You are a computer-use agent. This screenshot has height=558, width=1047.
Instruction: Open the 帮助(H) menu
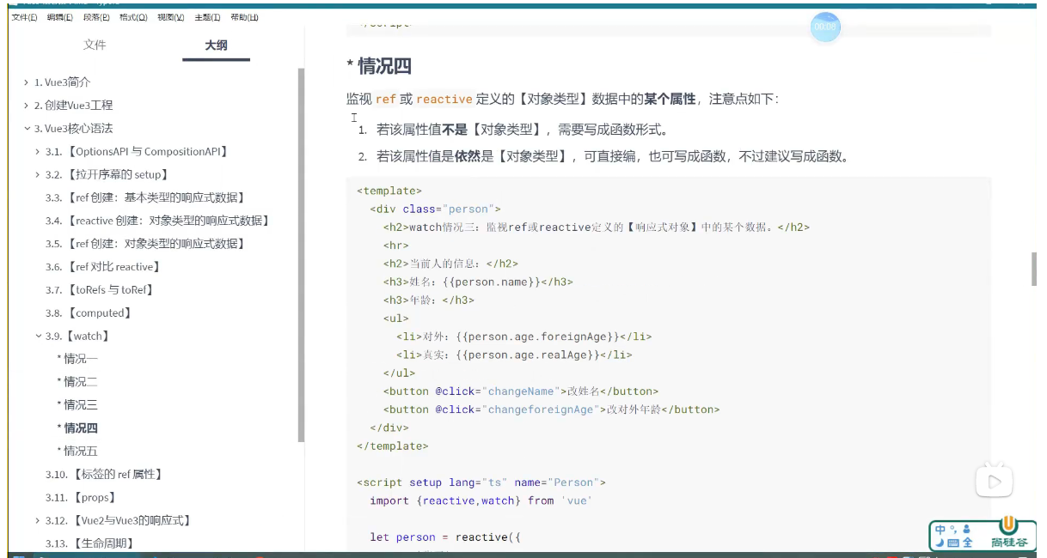(x=244, y=17)
